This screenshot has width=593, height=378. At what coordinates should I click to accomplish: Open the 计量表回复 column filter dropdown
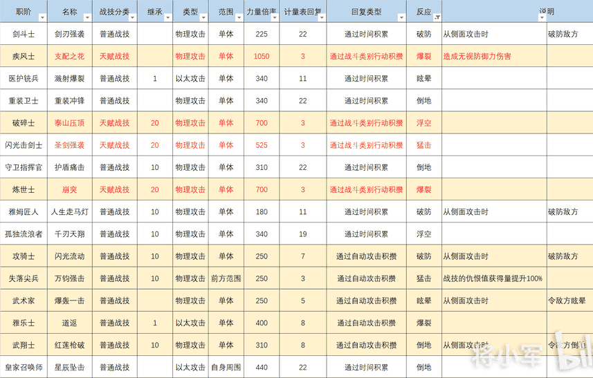coord(322,18)
